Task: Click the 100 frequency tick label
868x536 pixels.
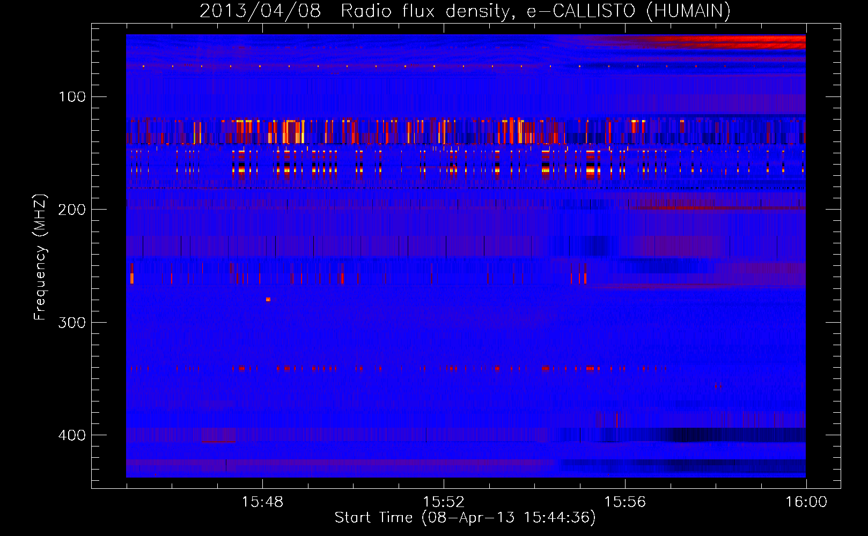Action: point(72,96)
